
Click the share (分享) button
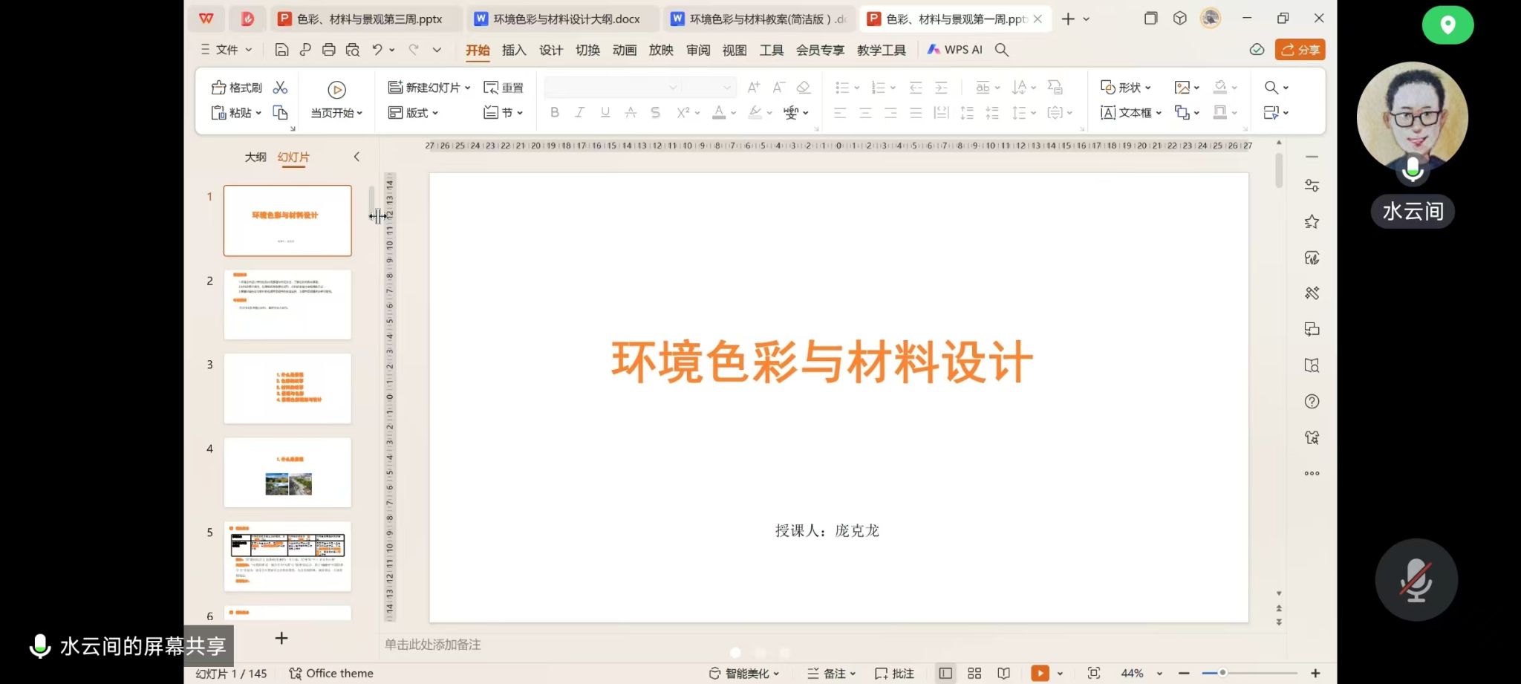(1300, 50)
